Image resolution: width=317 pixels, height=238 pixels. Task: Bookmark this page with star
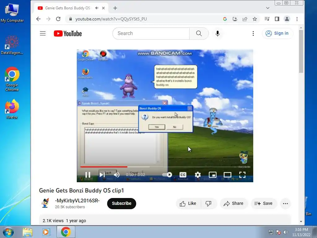[x=255, y=19]
